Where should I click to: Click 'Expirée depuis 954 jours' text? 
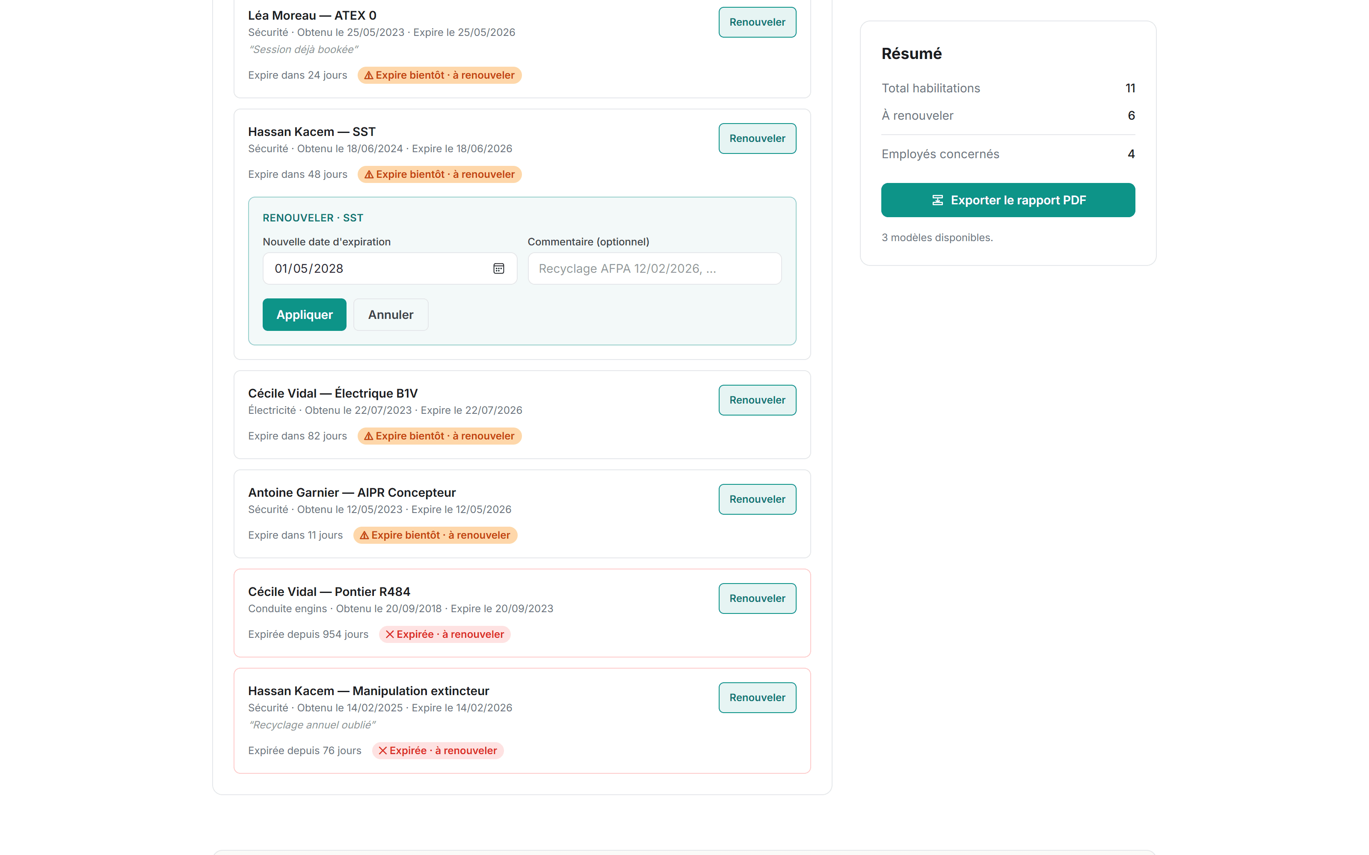click(308, 634)
